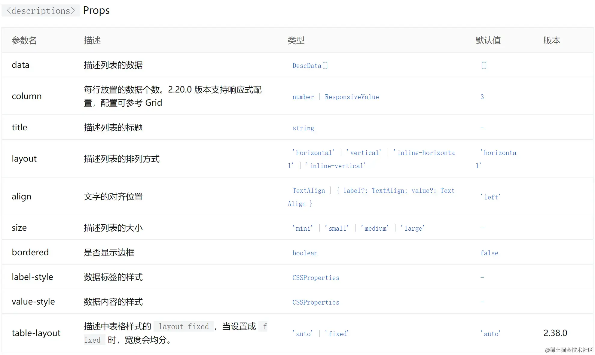The image size is (595, 355).
Task: Select the 'inline-vertical' layout type value
Action: tap(335, 166)
